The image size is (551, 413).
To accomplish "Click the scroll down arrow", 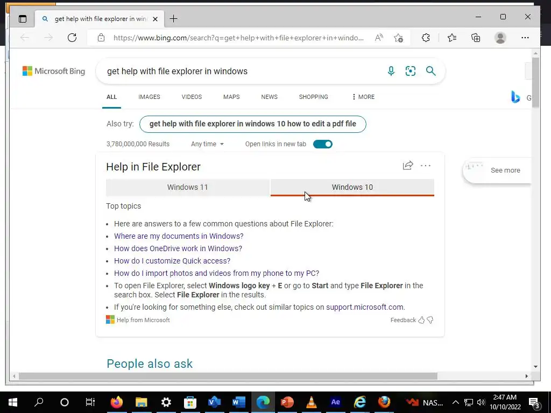I will [535, 367].
